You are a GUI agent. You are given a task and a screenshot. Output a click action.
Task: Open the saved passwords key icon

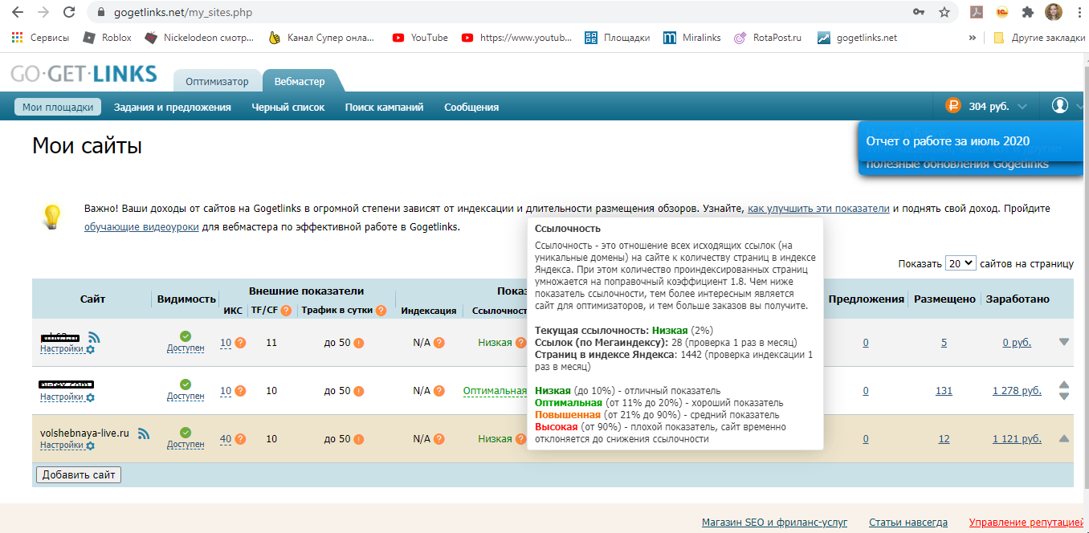[x=919, y=12]
